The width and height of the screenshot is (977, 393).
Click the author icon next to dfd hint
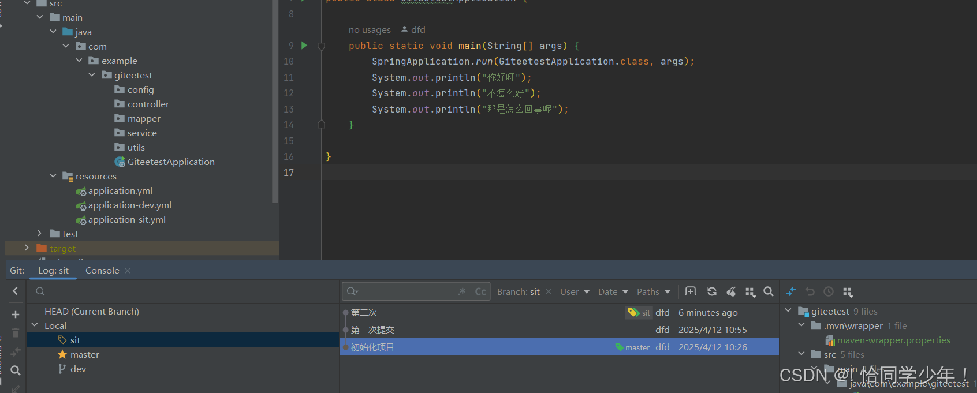click(405, 29)
